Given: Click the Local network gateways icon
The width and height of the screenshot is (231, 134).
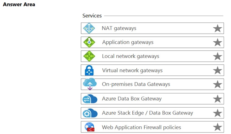Looking at the screenshot, I should [x=89, y=56].
